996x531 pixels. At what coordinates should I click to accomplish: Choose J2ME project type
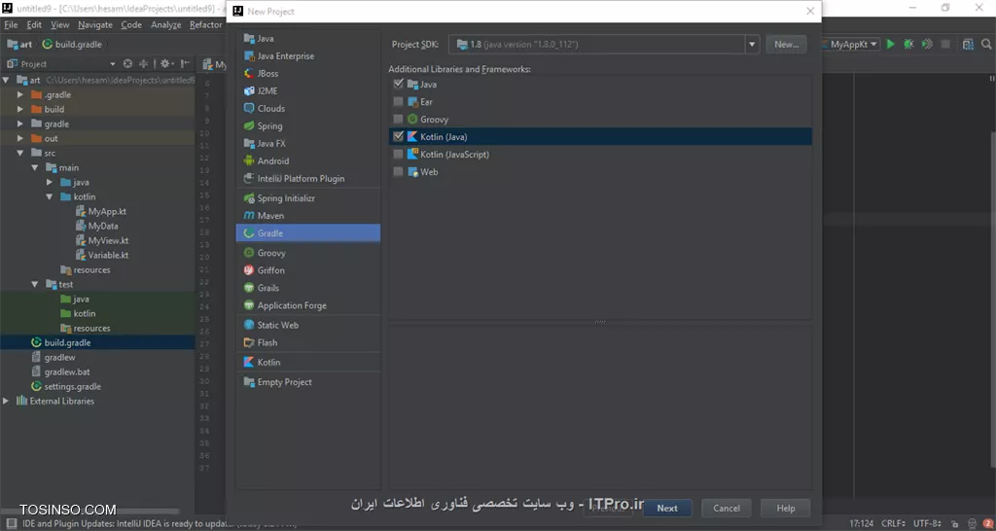pyautogui.click(x=308, y=90)
